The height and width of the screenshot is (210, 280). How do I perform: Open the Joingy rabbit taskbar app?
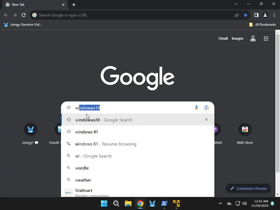152,203
